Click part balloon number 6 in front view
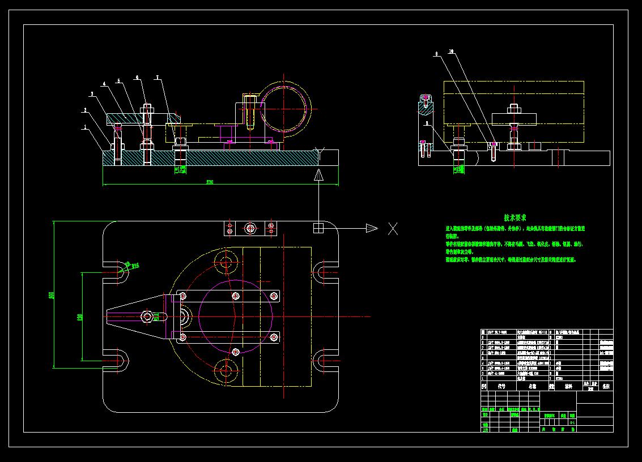 (137, 78)
